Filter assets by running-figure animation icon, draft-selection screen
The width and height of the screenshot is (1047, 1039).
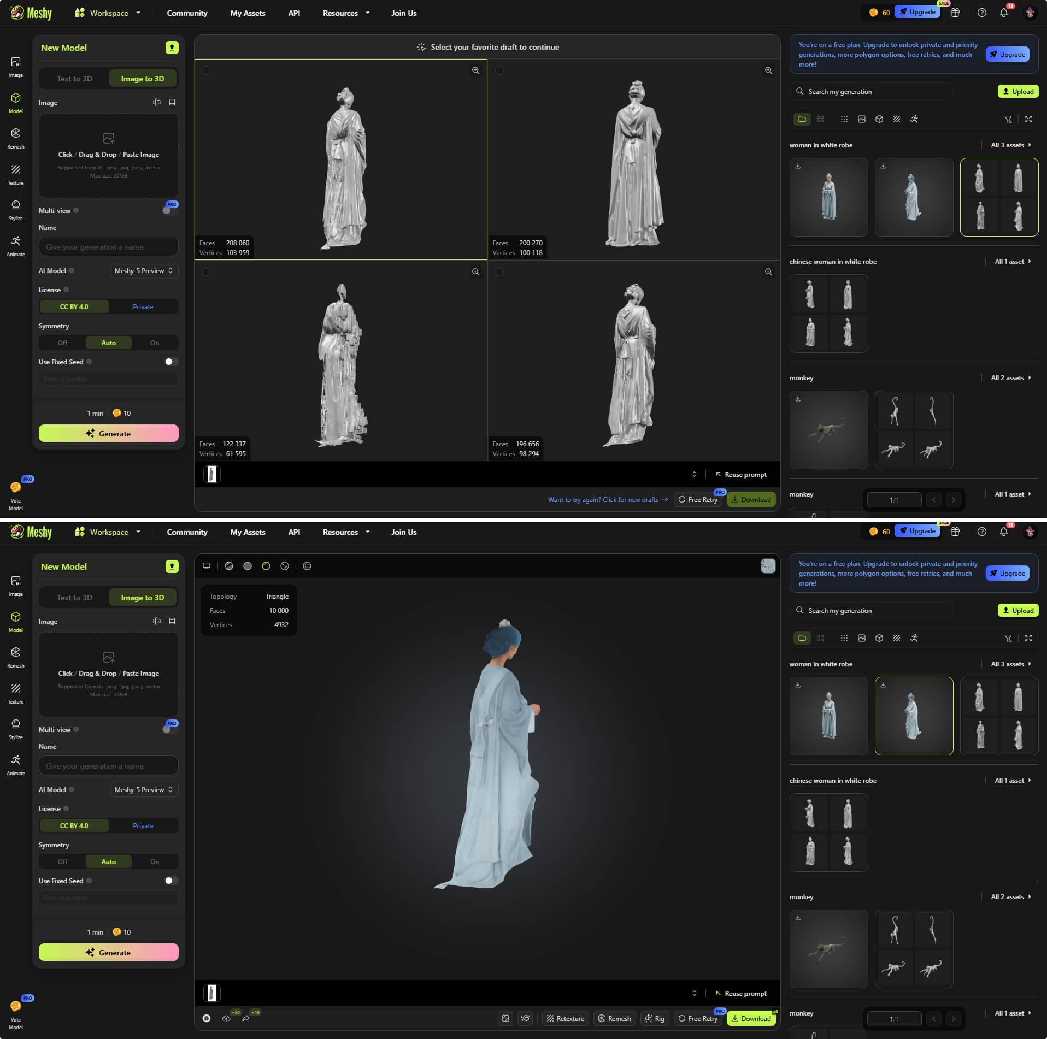(914, 119)
